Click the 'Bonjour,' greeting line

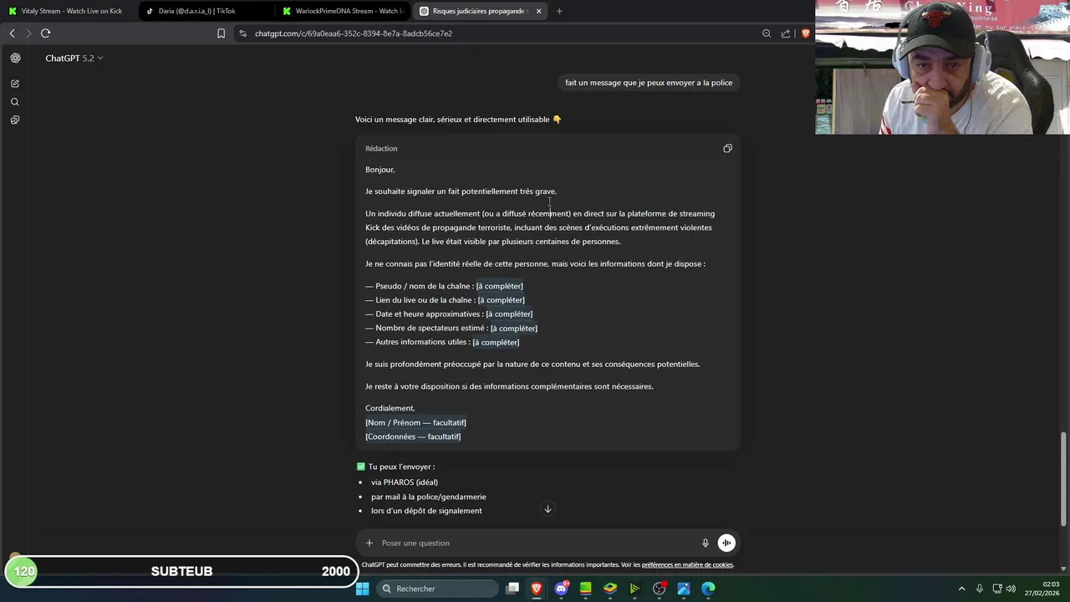tap(380, 170)
